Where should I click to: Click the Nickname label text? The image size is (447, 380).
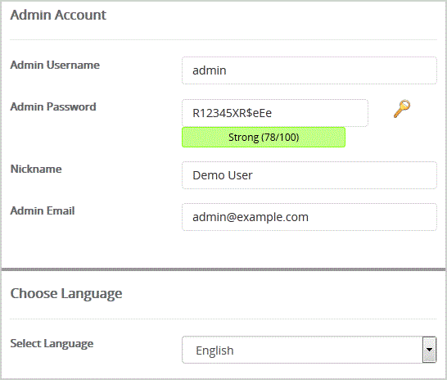(x=36, y=169)
